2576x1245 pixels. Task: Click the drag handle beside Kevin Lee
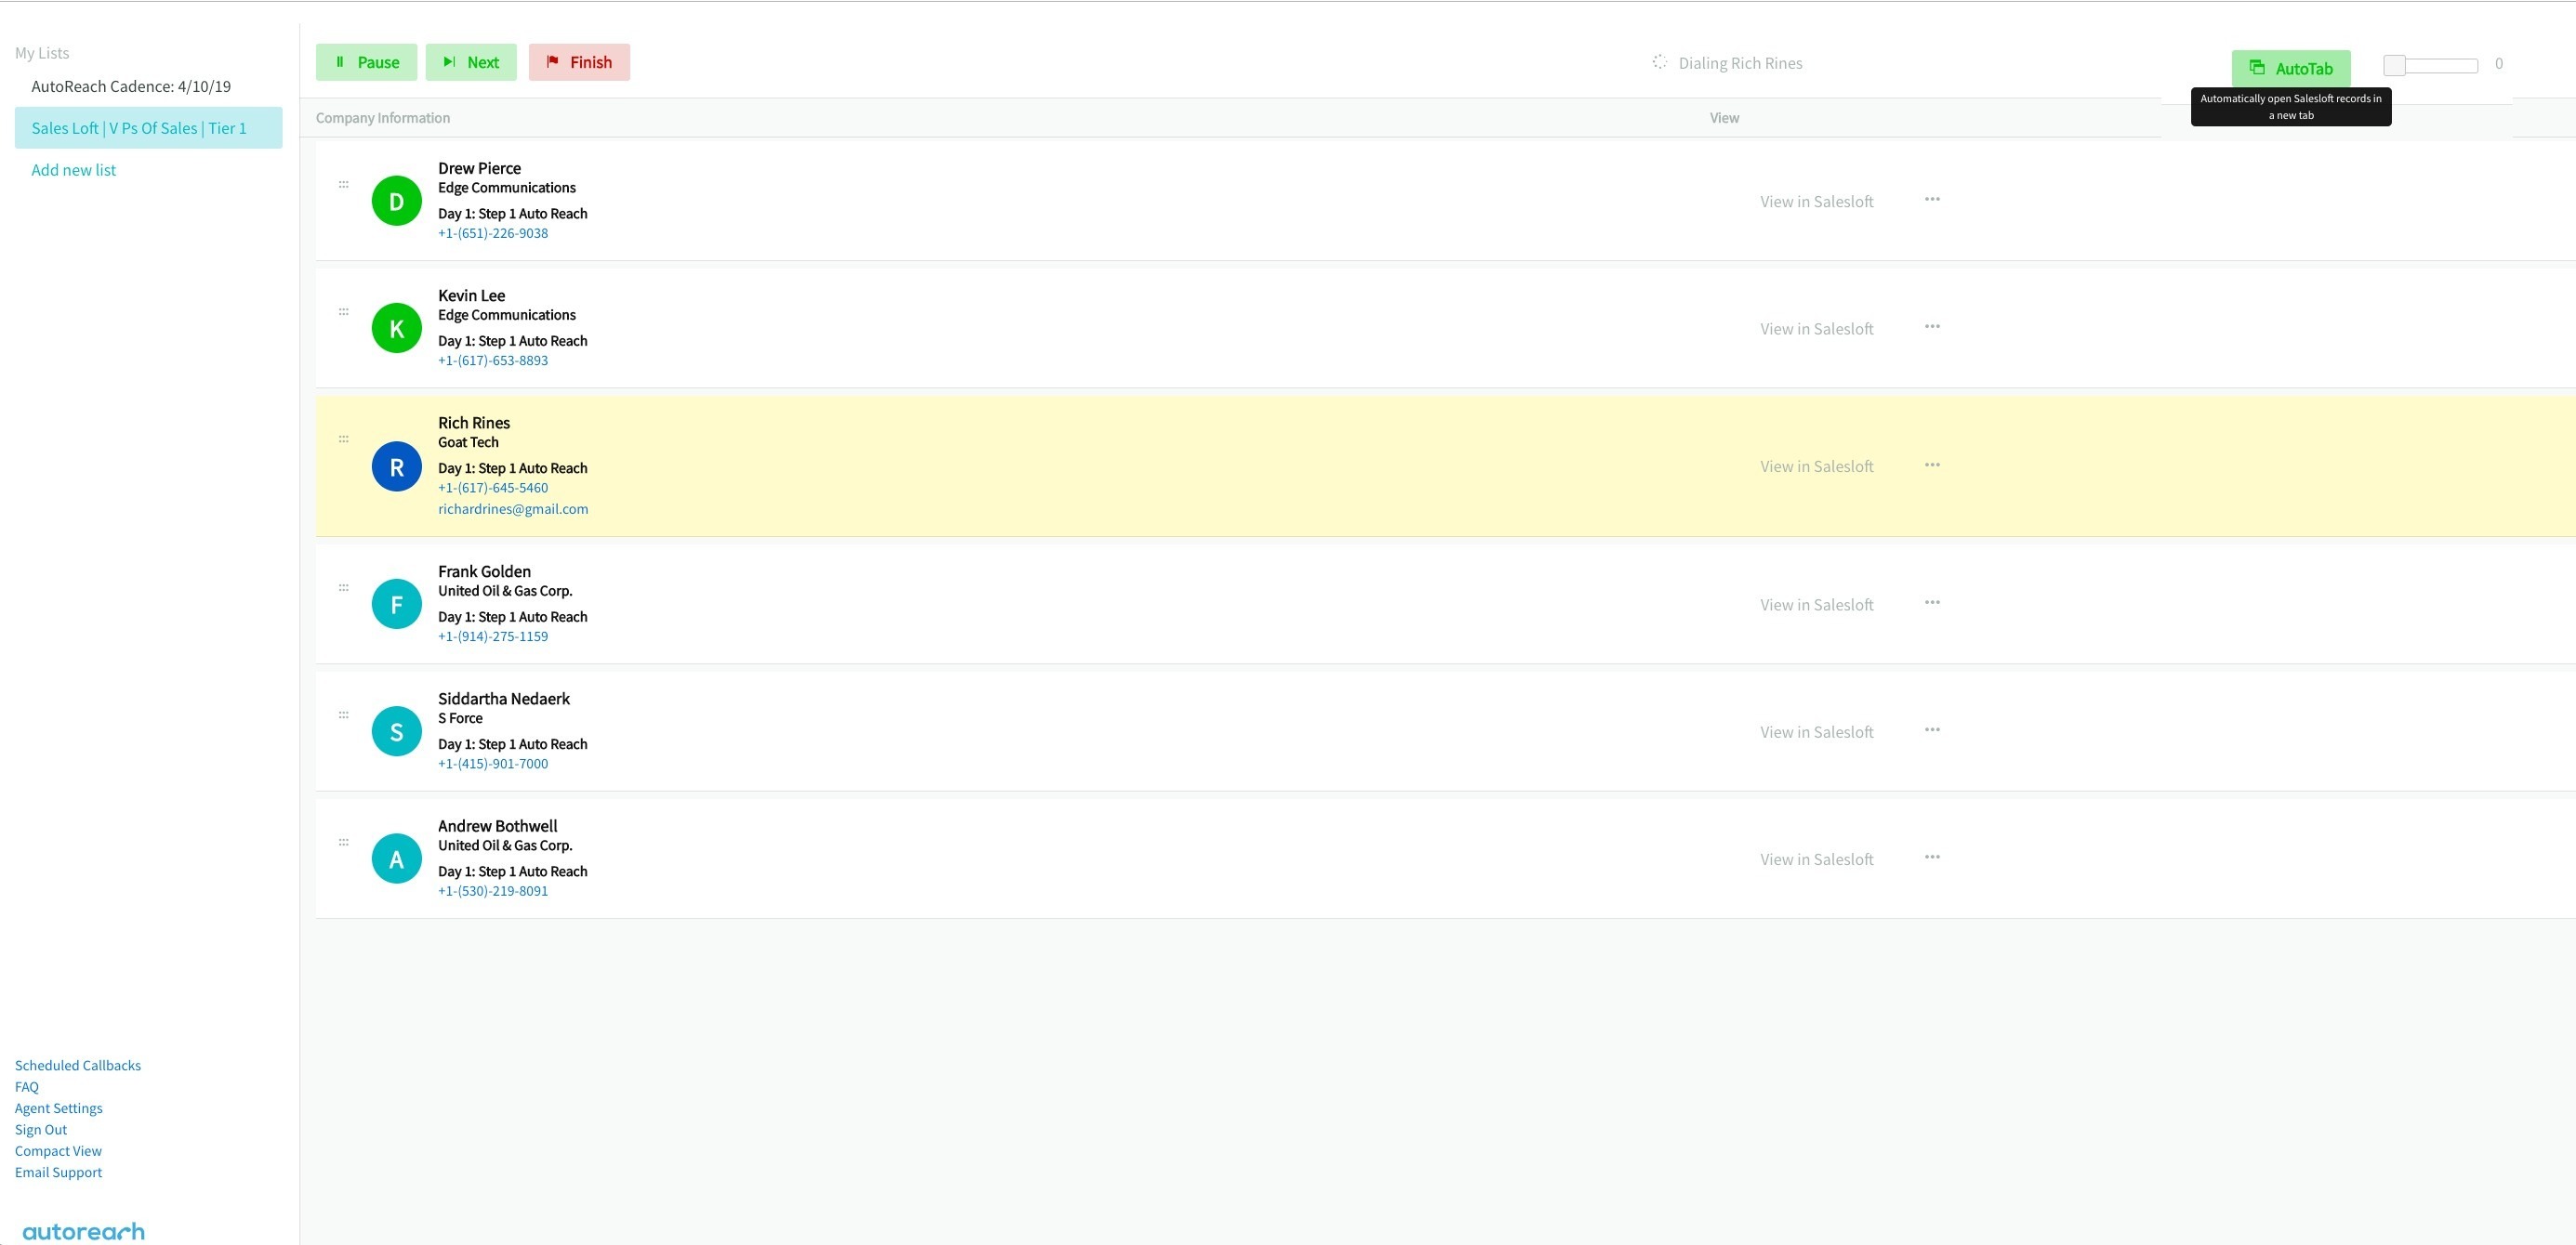pos(343,312)
